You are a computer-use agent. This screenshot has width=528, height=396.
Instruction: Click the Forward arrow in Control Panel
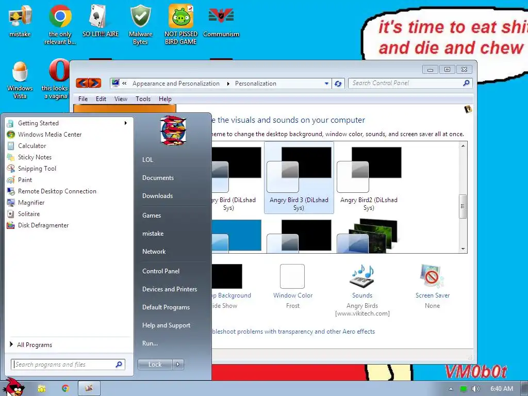95,83
